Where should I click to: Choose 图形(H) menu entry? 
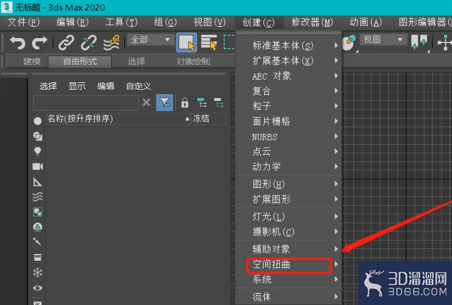(288, 184)
